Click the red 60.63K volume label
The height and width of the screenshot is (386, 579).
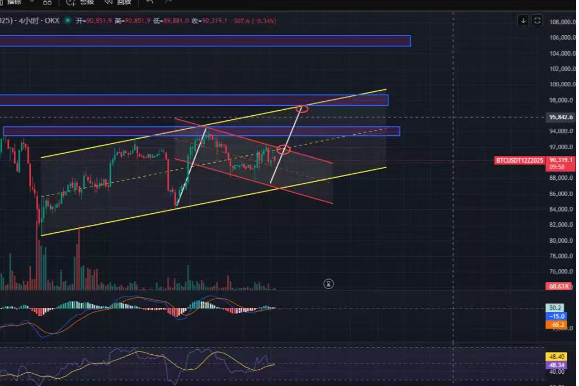click(x=559, y=286)
